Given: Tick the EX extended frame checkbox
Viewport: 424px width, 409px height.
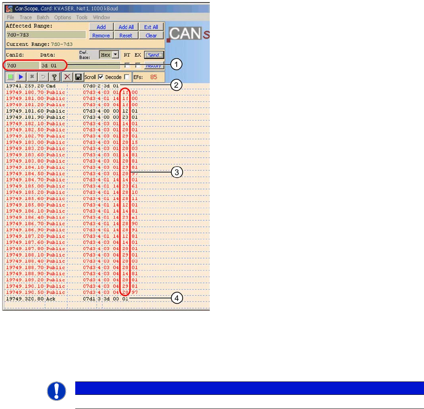Looking at the screenshot, I should 138,65.
